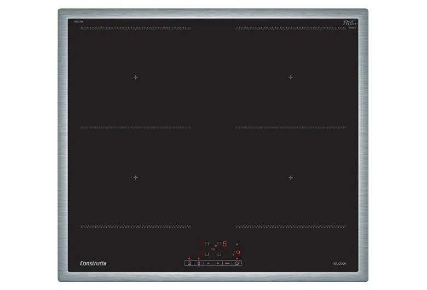427x290 pixels.
Task: Click the rear left zone cross marker
Action: click(x=136, y=77)
